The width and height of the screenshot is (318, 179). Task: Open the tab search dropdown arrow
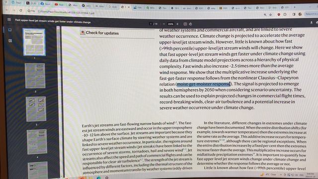point(6,2)
